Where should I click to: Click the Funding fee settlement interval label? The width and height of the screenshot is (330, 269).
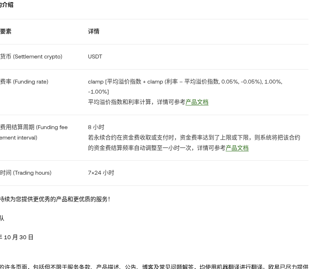[x=34, y=132]
